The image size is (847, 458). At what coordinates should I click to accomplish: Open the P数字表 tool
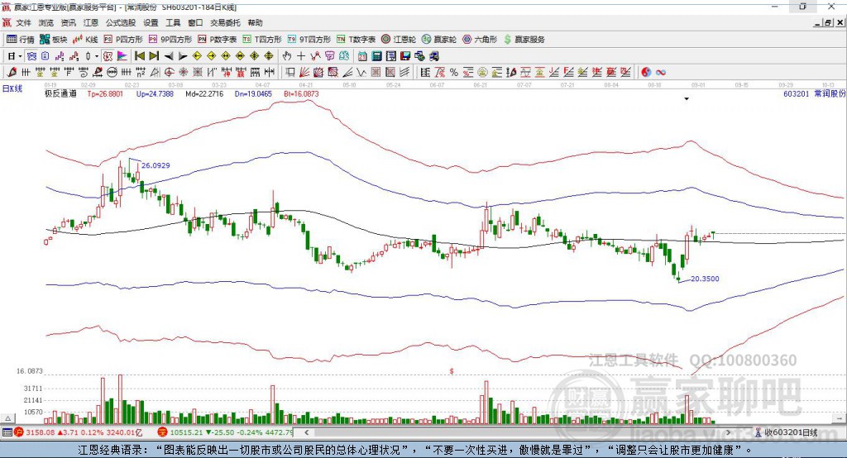tap(218, 40)
